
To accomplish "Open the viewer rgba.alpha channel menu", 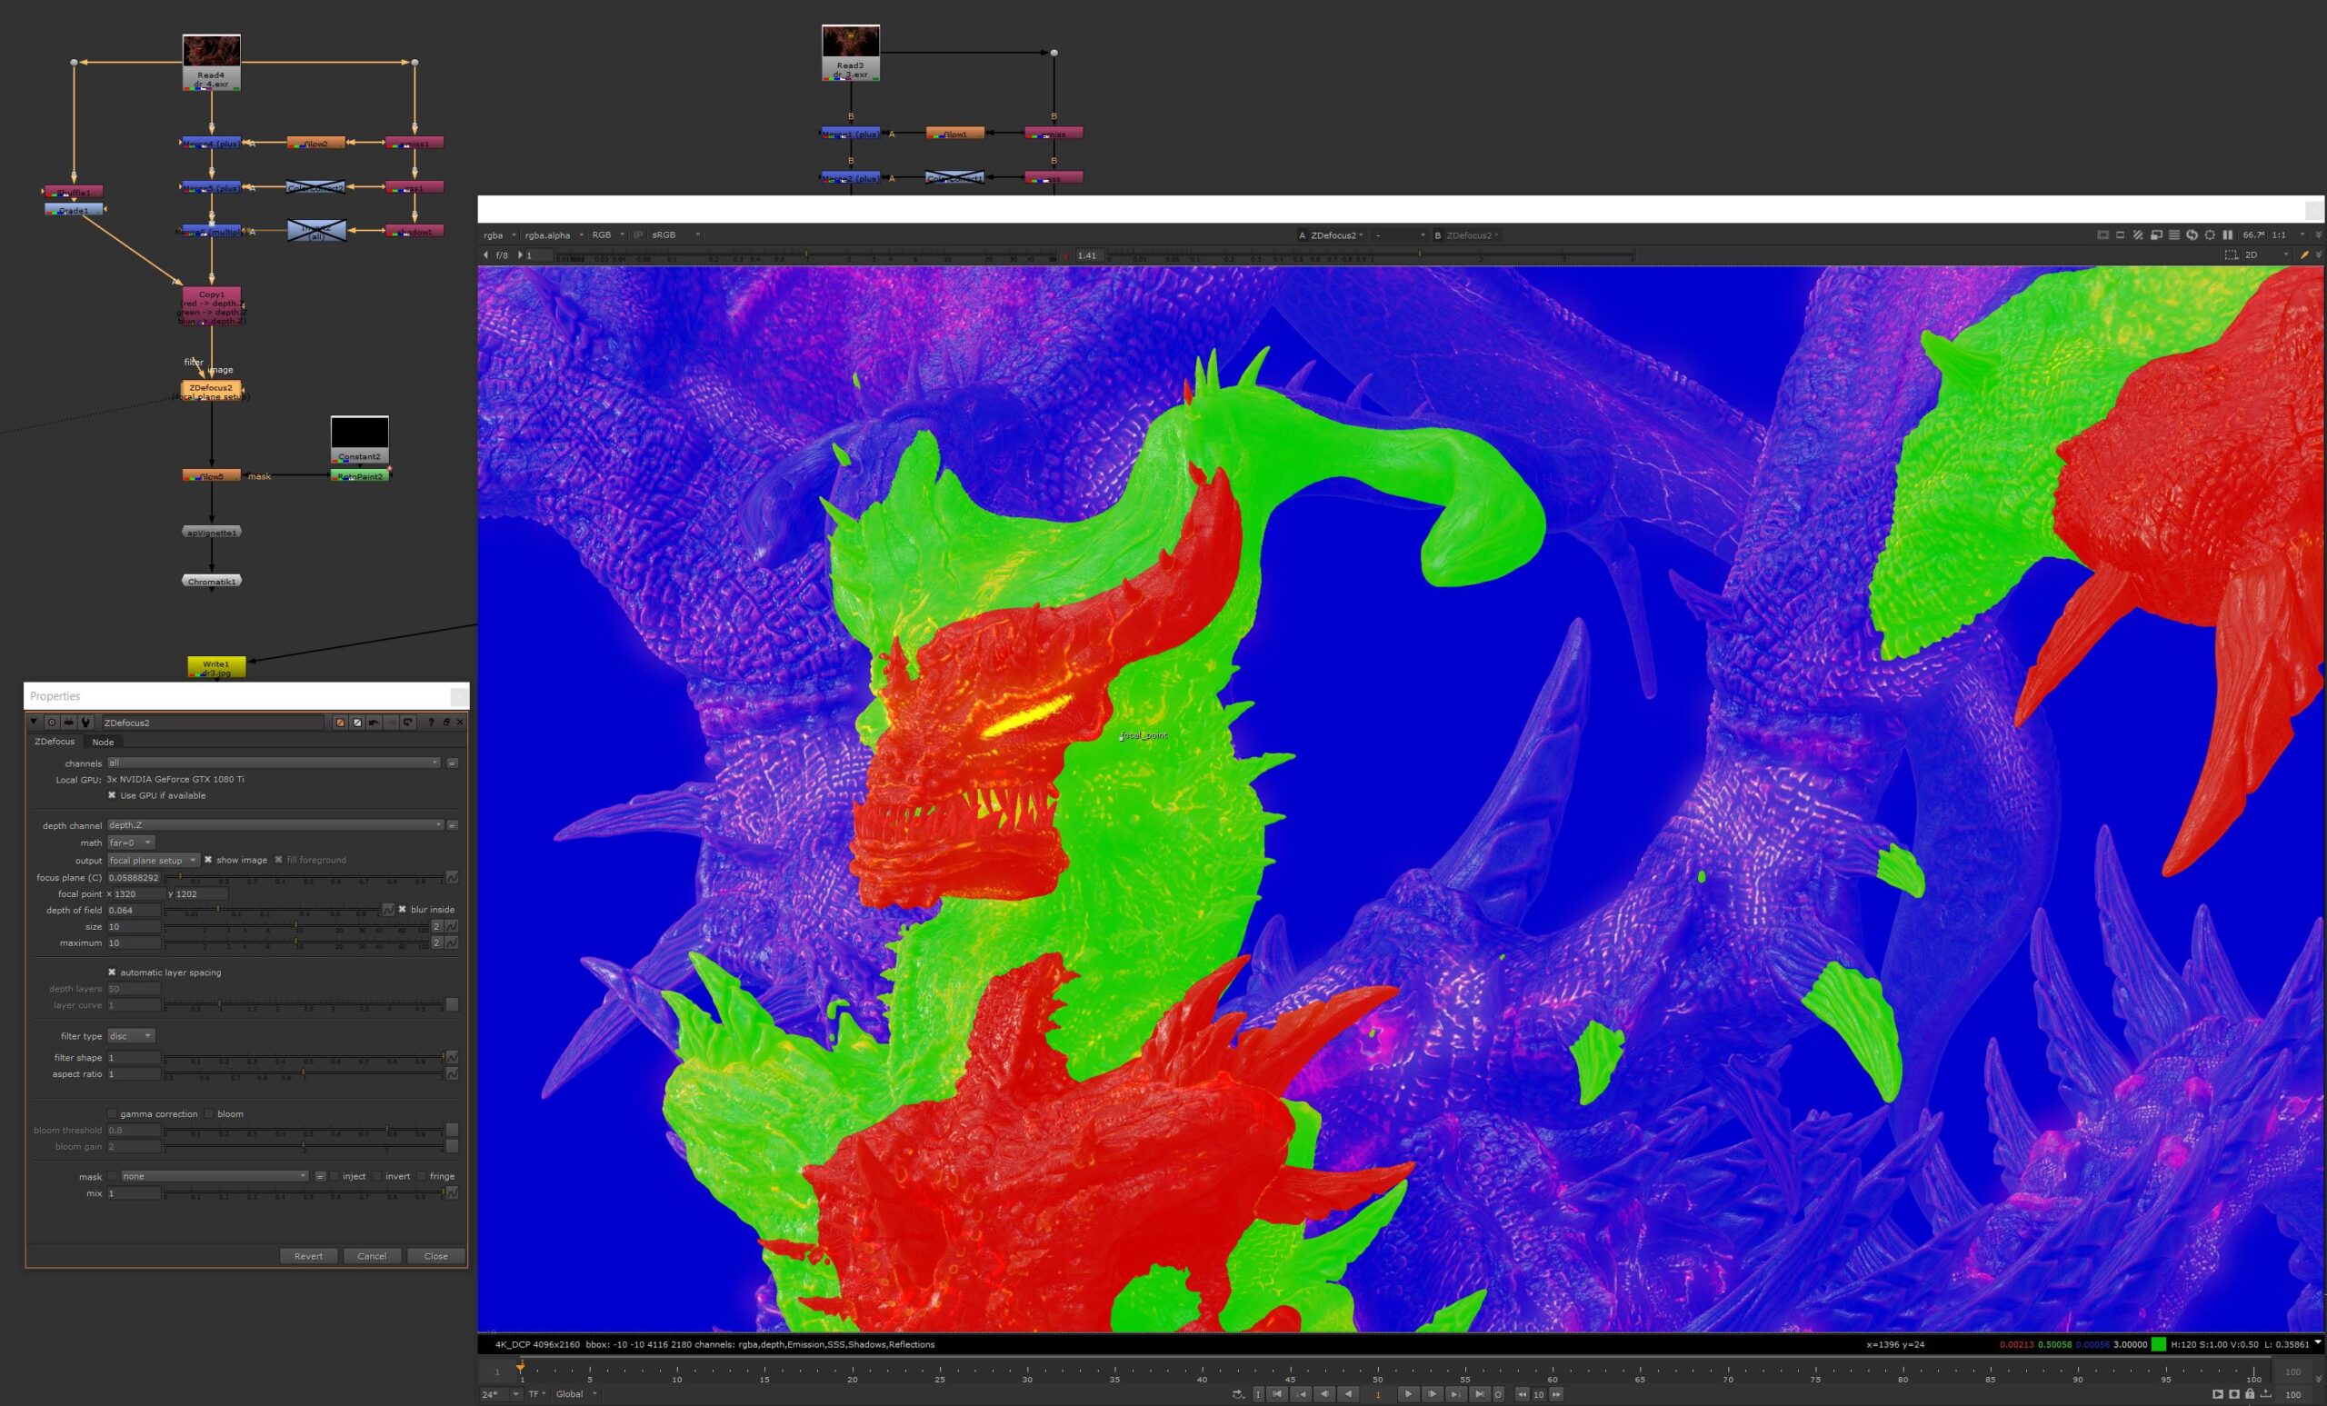I will click(x=554, y=235).
